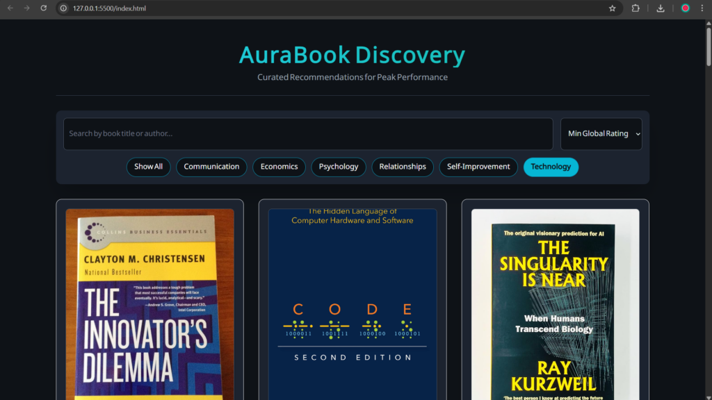Click the 'Curated Recommendations for Peak Performance' subtitle
The width and height of the screenshot is (712, 400).
[x=353, y=77]
